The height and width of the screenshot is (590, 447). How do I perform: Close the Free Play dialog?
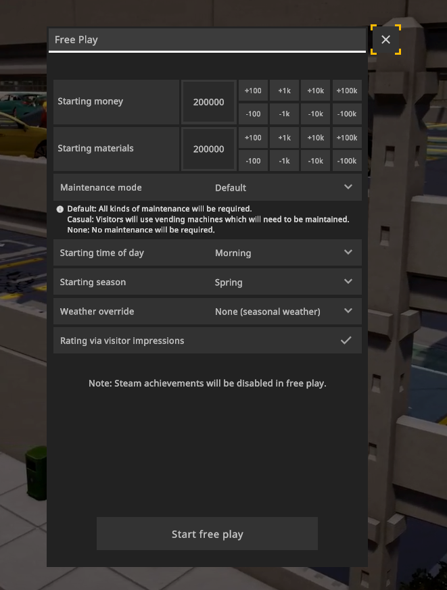click(x=385, y=40)
